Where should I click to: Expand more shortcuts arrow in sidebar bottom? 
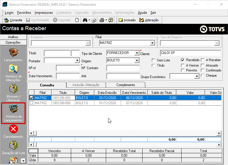[x=23, y=161]
